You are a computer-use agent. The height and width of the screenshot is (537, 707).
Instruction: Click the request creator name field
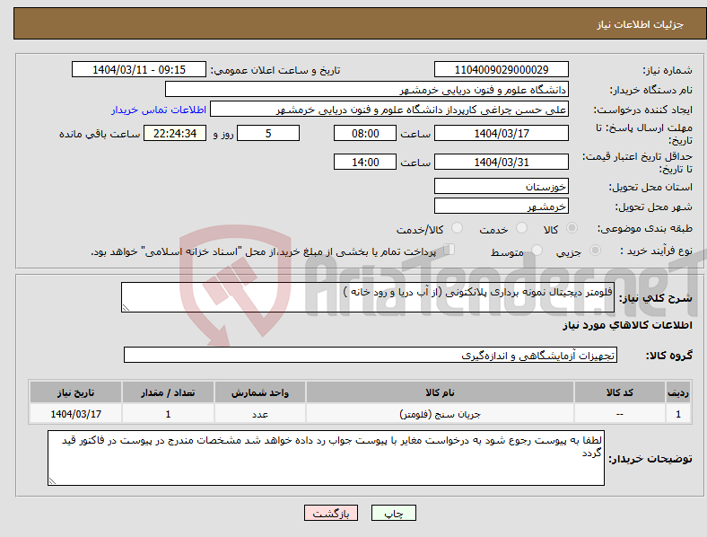(389, 110)
